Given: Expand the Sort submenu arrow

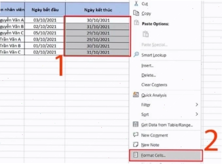Looking at the screenshot, I should (197, 114).
